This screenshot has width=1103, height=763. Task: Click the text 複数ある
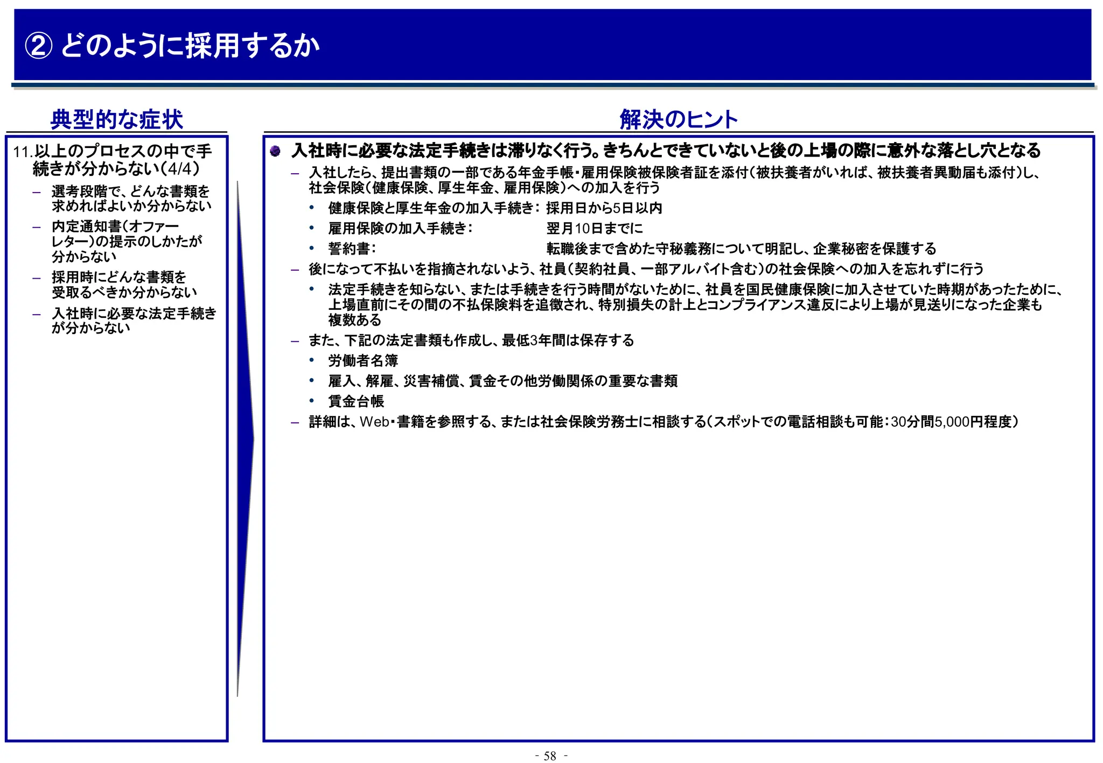[x=355, y=320]
